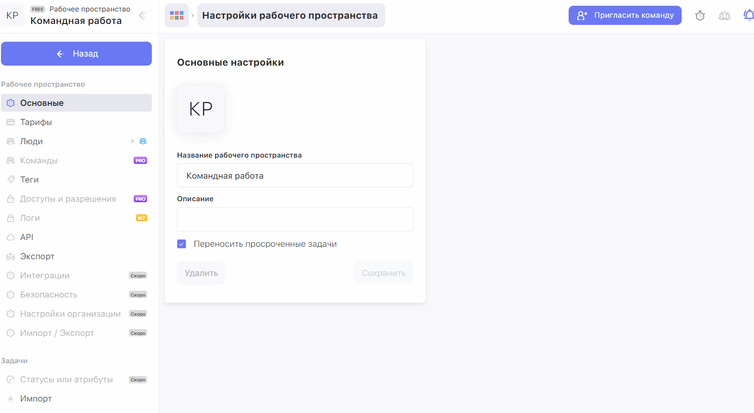Collapse the sidebar with double chevron
Viewport: 754px width, 413px height.
coord(142,15)
